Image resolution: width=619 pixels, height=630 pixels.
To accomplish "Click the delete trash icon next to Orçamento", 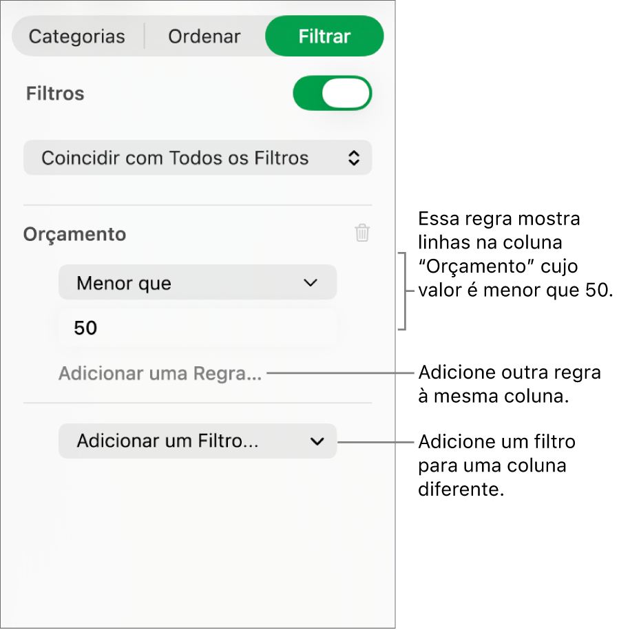I will point(363,233).
